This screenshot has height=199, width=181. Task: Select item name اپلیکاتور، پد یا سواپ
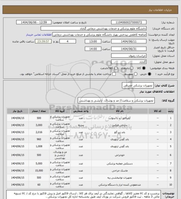tap(120, 118)
